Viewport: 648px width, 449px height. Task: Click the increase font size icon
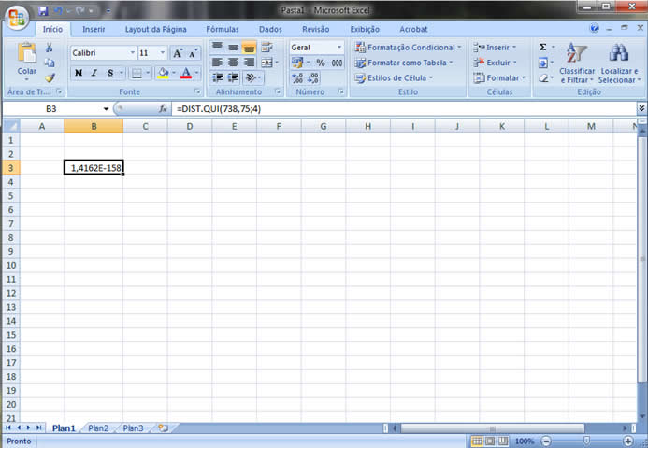[x=178, y=53]
